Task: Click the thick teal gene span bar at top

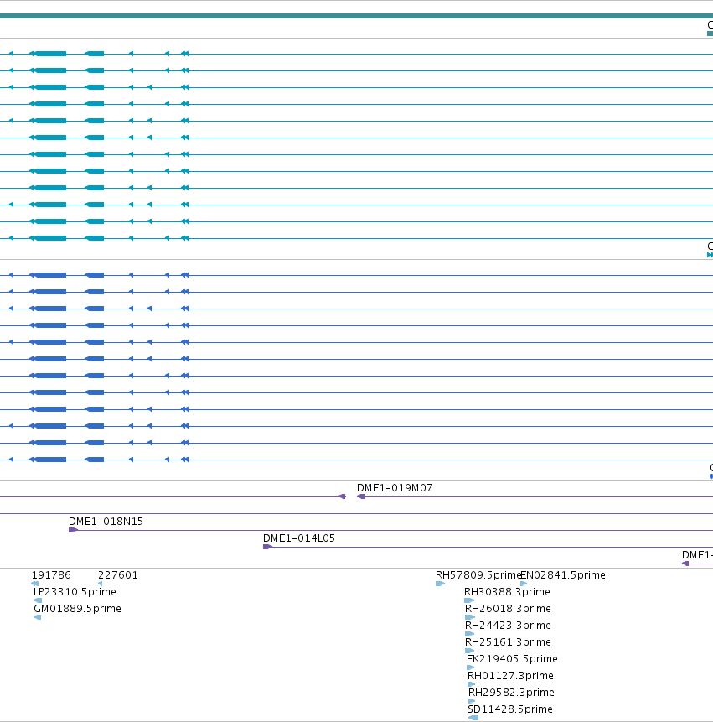Action: click(357, 16)
